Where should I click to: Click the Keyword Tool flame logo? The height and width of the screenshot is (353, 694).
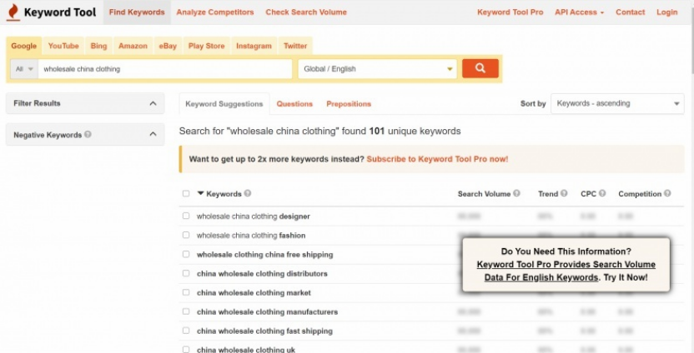click(x=13, y=12)
